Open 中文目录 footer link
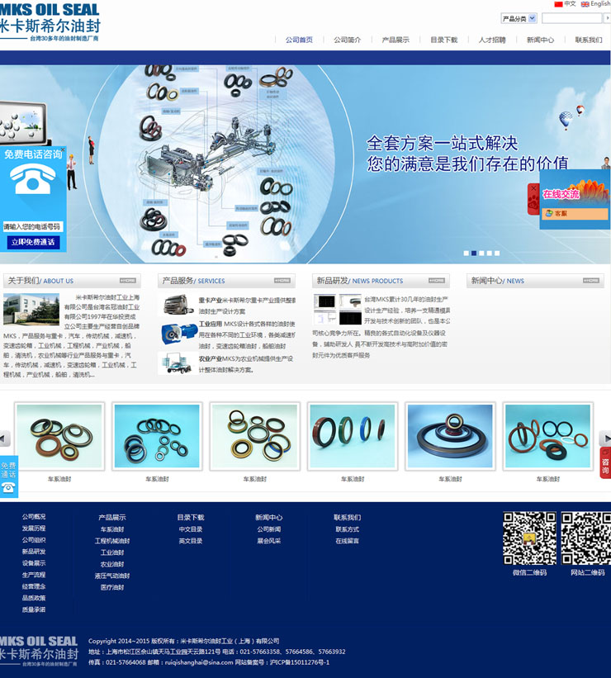 click(191, 529)
